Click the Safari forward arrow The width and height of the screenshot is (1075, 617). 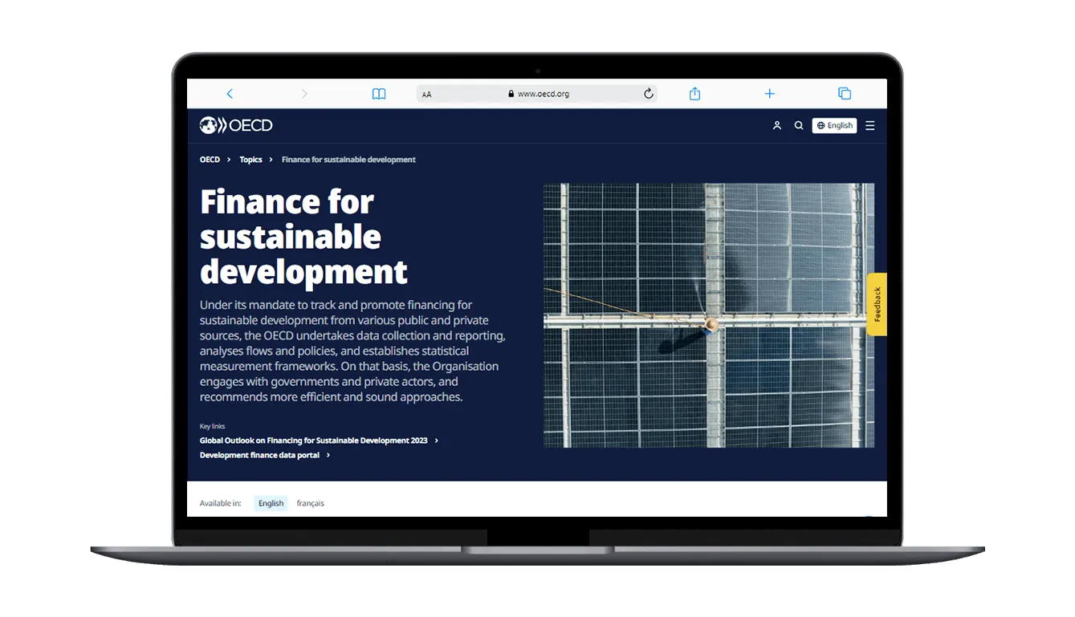pyautogui.click(x=304, y=94)
